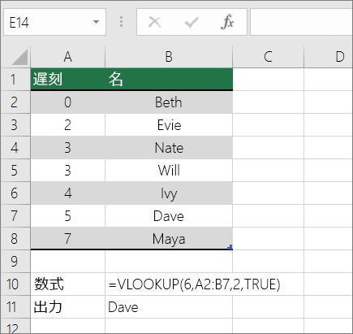Viewport: 353px width, 334px height.
Task: Click the Cancel X icon in formula bar
Action: pos(155,22)
